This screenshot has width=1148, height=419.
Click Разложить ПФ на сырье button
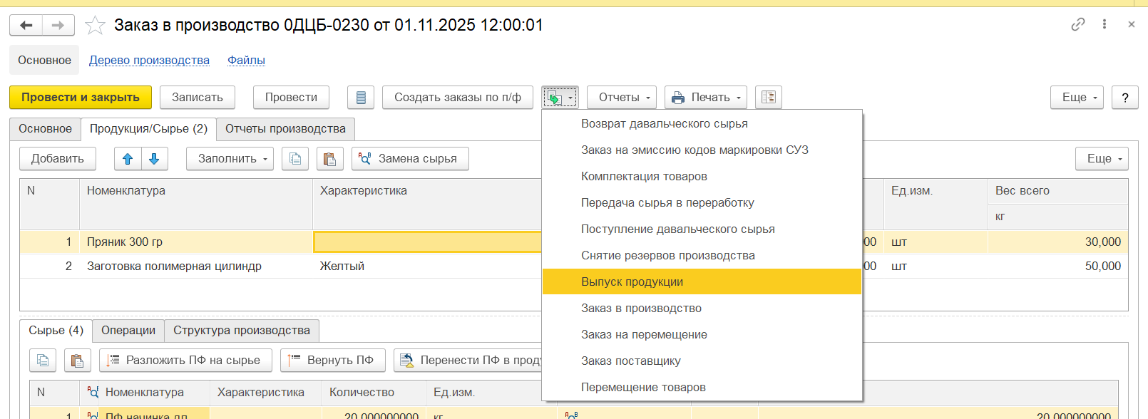point(185,361)
